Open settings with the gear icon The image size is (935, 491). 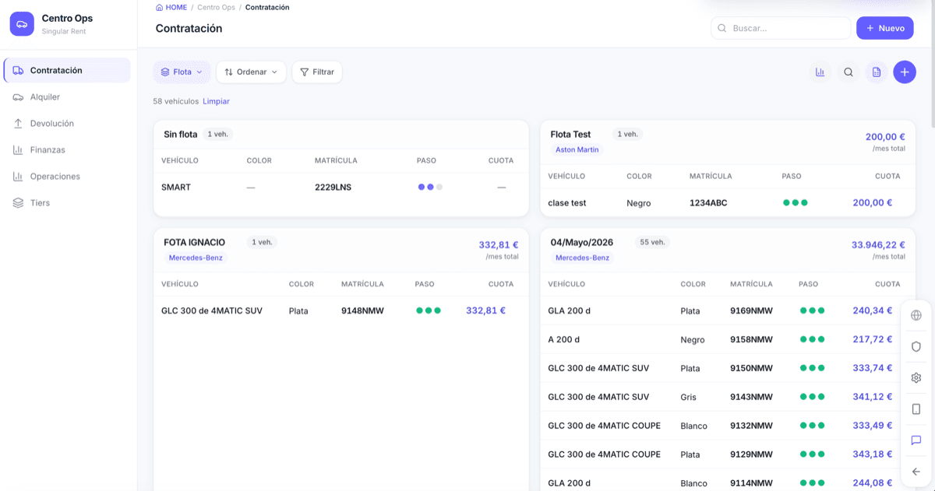[916, 378]
